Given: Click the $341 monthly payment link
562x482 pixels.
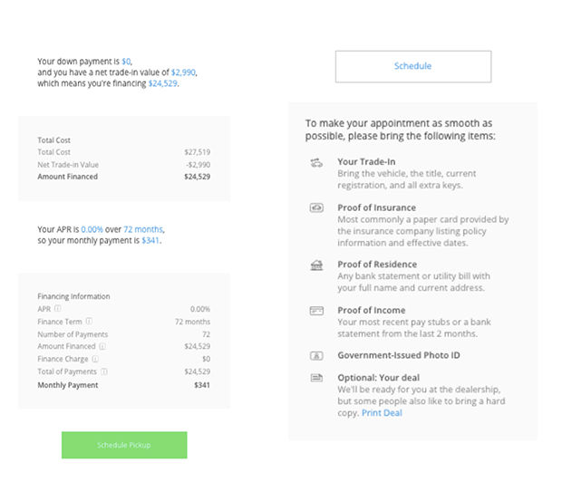Looking at the screenshot, I should (150, 241).
